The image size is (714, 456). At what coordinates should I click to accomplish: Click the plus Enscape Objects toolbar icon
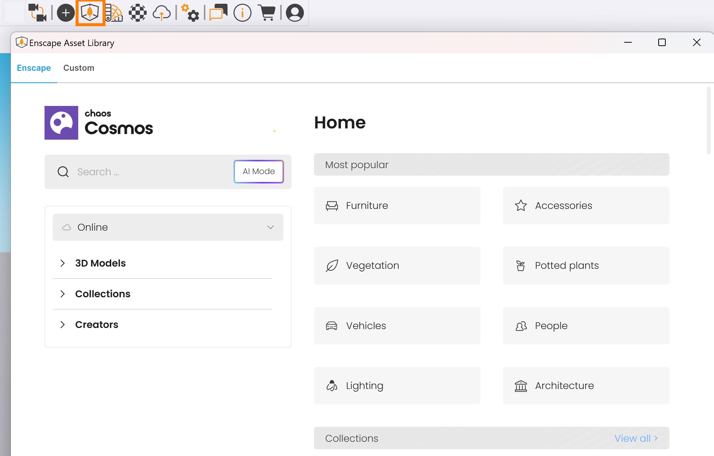[x=65, y=13]
